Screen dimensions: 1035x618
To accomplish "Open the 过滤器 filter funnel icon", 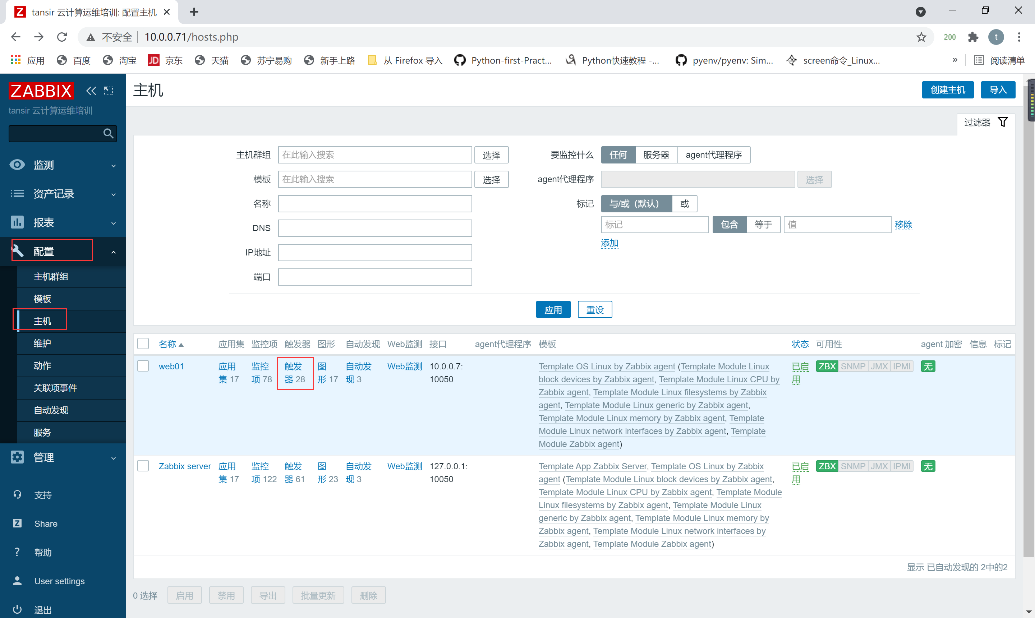I will [1003, 122].
